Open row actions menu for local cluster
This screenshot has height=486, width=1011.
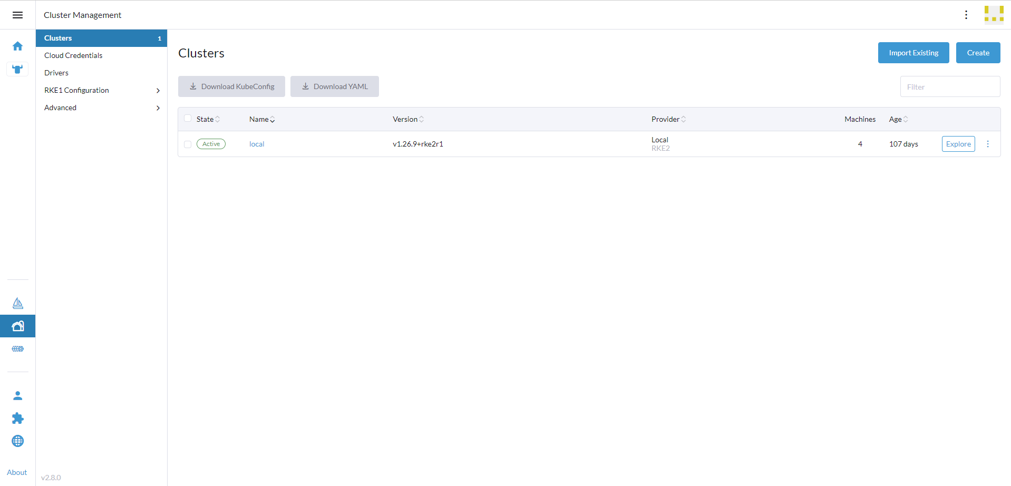pos(988,144)
